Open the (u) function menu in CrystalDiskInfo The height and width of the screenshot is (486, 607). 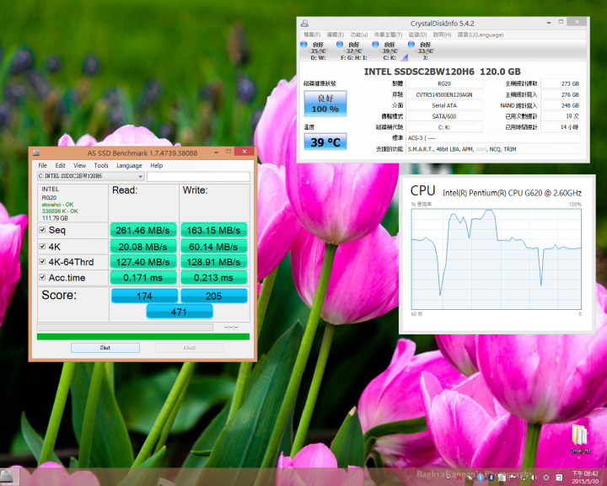tap(359, 35)
